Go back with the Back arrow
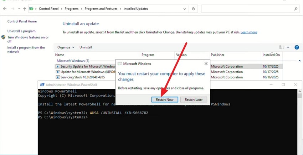 [x=5, y=9]
